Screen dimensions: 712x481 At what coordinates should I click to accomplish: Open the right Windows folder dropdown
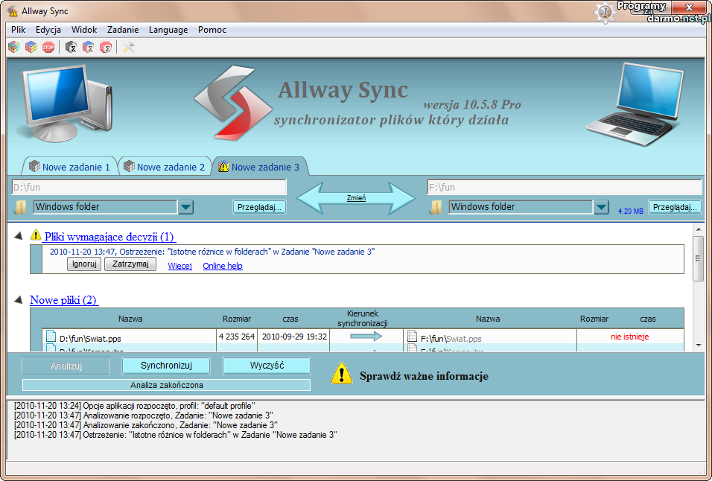[x=602, y=207]
